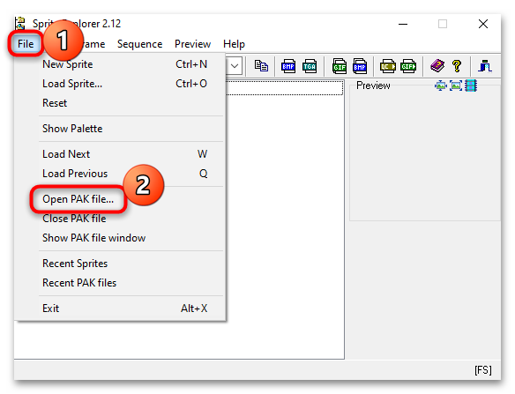
Task: Toggle the centered-image preview icon with arrows
Action: (x=441, y=86)
